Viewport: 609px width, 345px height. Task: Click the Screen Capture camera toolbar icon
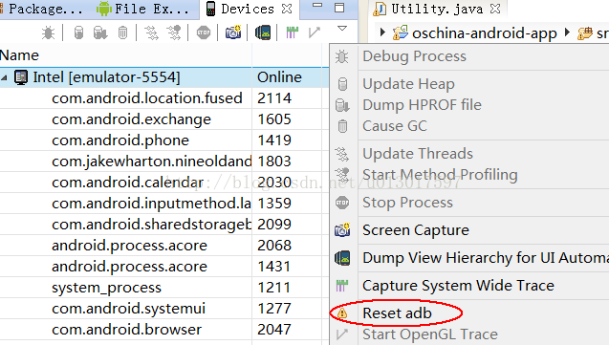point(233,32)
